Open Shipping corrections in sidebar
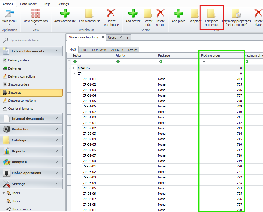 [x=22, y=101]
